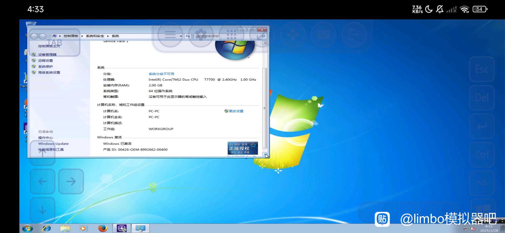The width and height of the screenshot is (505, 233).
Task: Tap the virtual down arrow key
Action: click(42, 210)
